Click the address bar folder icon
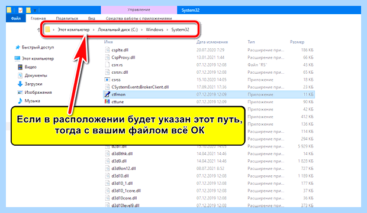This screenshot has width=367, height=213. [48, 30]
